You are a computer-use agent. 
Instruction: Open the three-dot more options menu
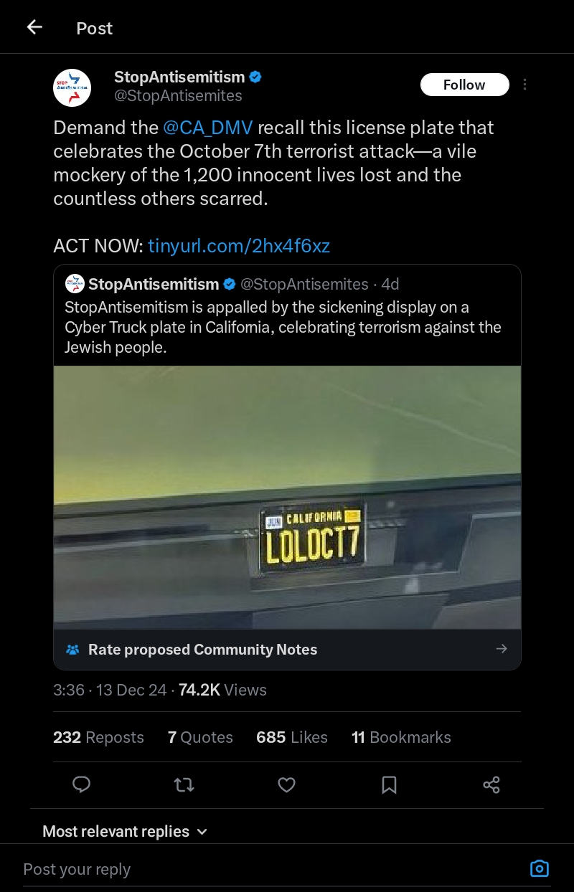coord(524,85)
